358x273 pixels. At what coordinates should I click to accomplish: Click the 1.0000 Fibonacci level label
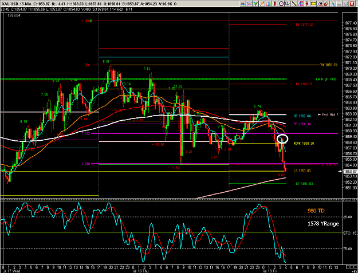[x=86, y=21]
